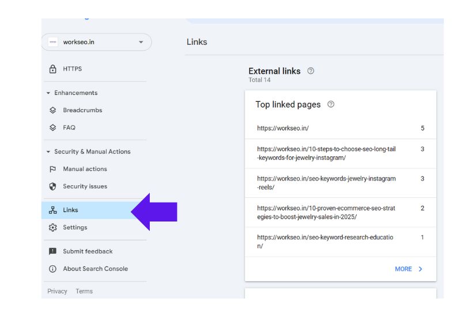Image resolution: width=476 pixels, height=317 pixels.
Task: Click the External links help icon
Action: [x=311, y=71]
